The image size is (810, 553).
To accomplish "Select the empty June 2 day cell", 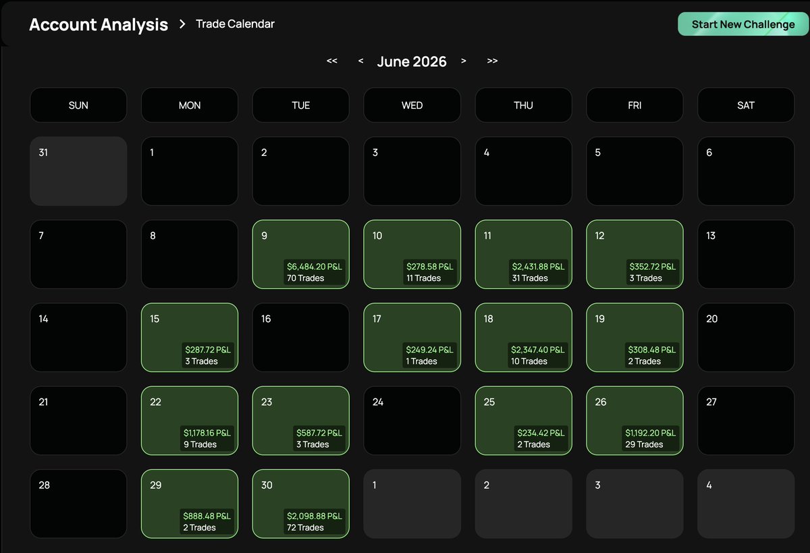I will click(301, 172).
